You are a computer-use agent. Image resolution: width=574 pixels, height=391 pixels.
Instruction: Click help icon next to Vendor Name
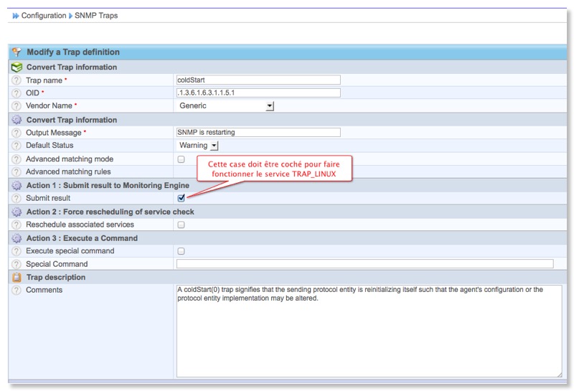(17, 106)
